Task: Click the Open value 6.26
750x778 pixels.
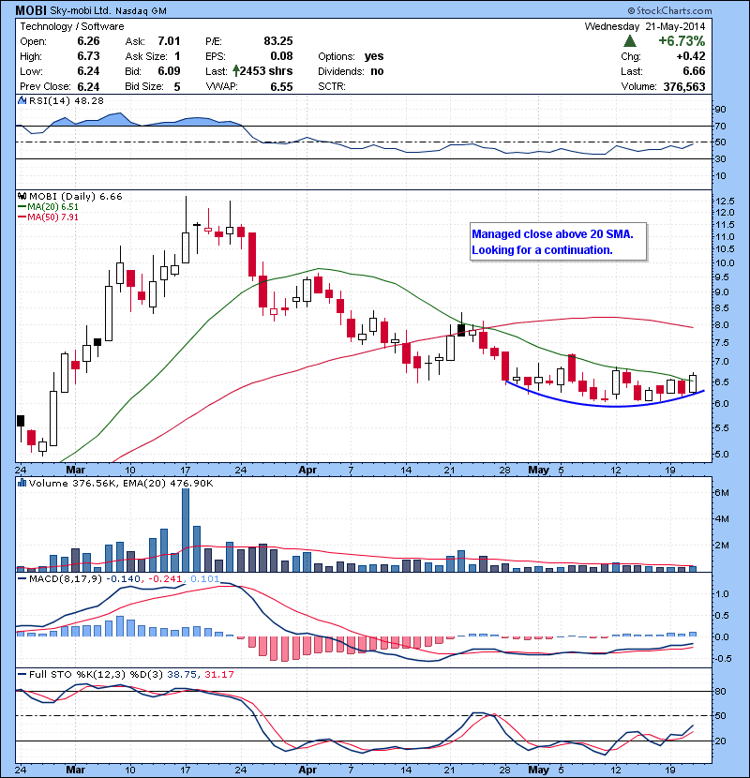Action: pos(88,41)
